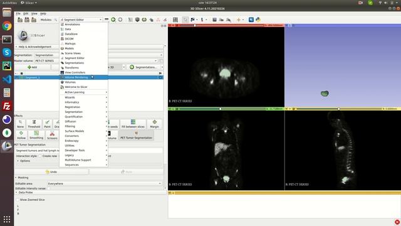The width and height of the screenshot is (401, 226).
Task: Enable Editable intensity range checkbox
Action: [x=49, y=188]
